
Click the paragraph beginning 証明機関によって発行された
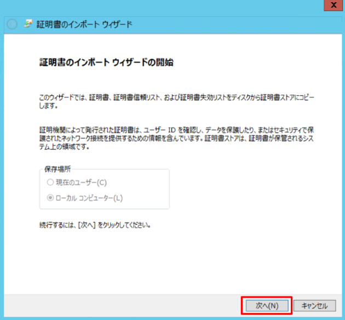(x=176, y=138)
